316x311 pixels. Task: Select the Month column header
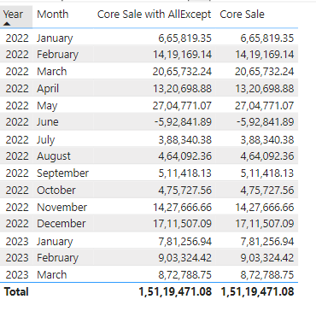[x=53, y=15]
